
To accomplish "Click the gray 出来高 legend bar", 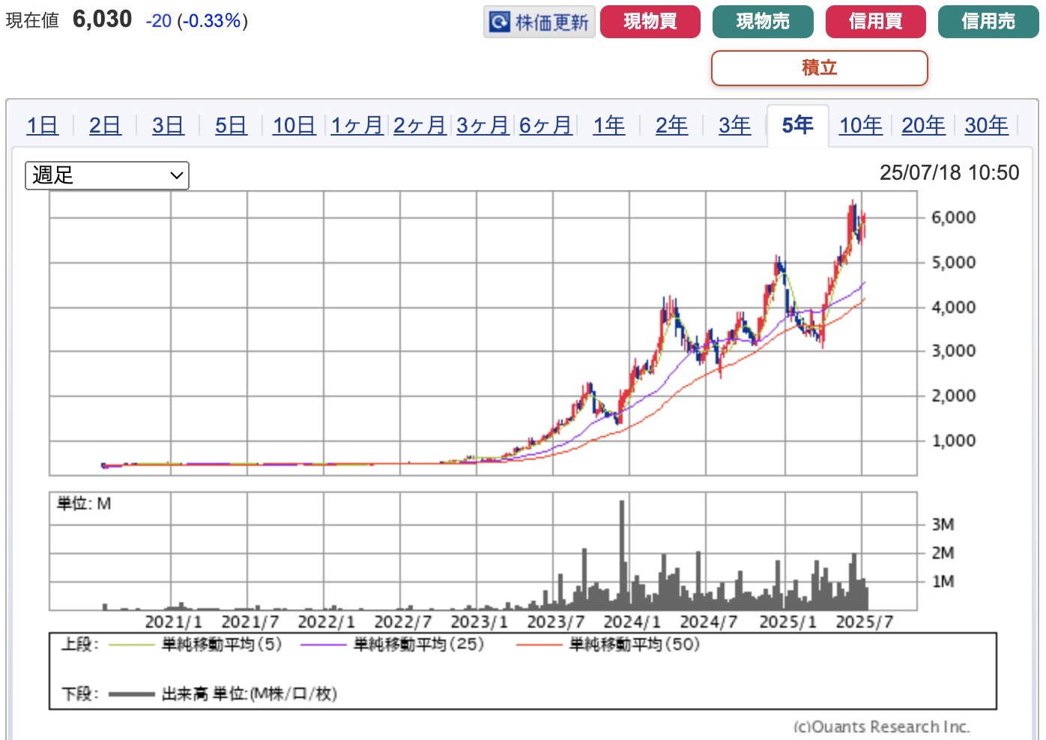I will pyautogui.click(x=131, y=694).
